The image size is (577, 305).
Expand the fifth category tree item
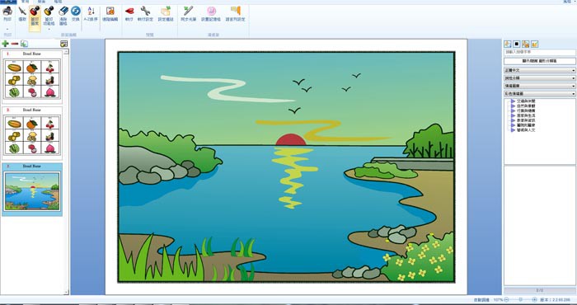tap(513, 120)
